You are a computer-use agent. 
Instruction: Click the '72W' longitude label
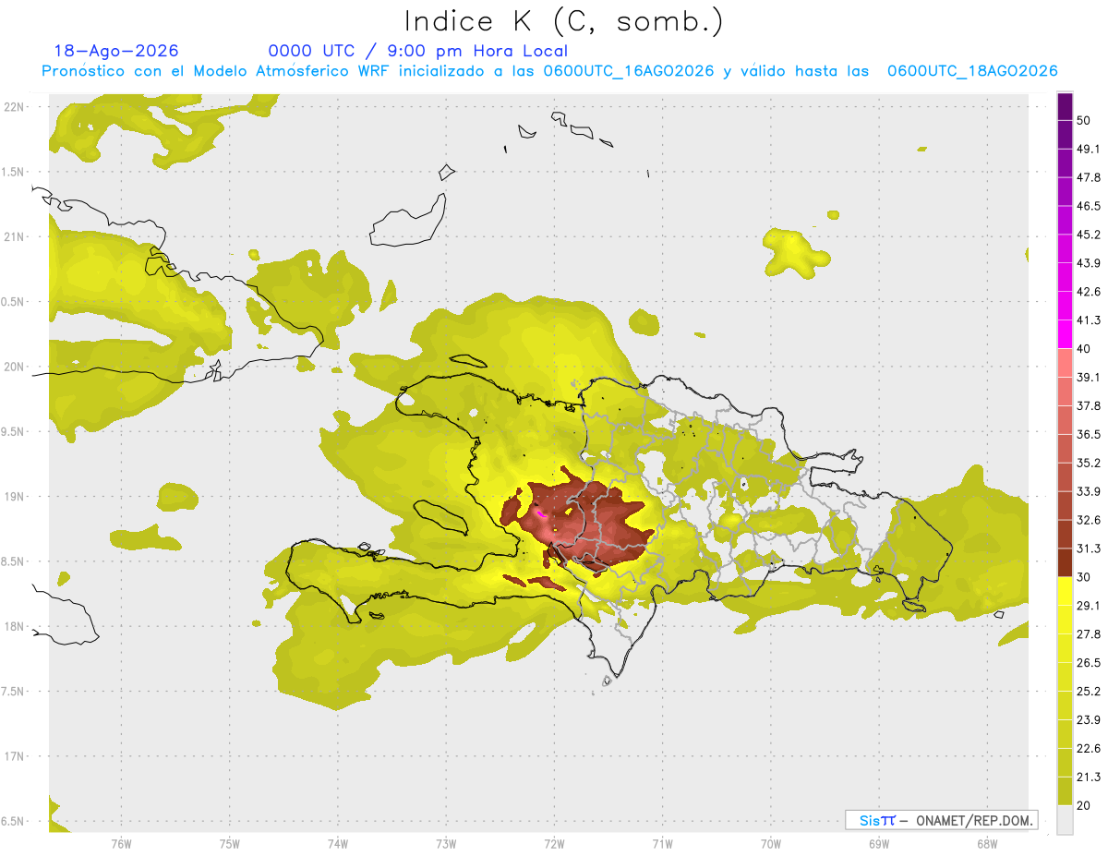tap(554, 844)
